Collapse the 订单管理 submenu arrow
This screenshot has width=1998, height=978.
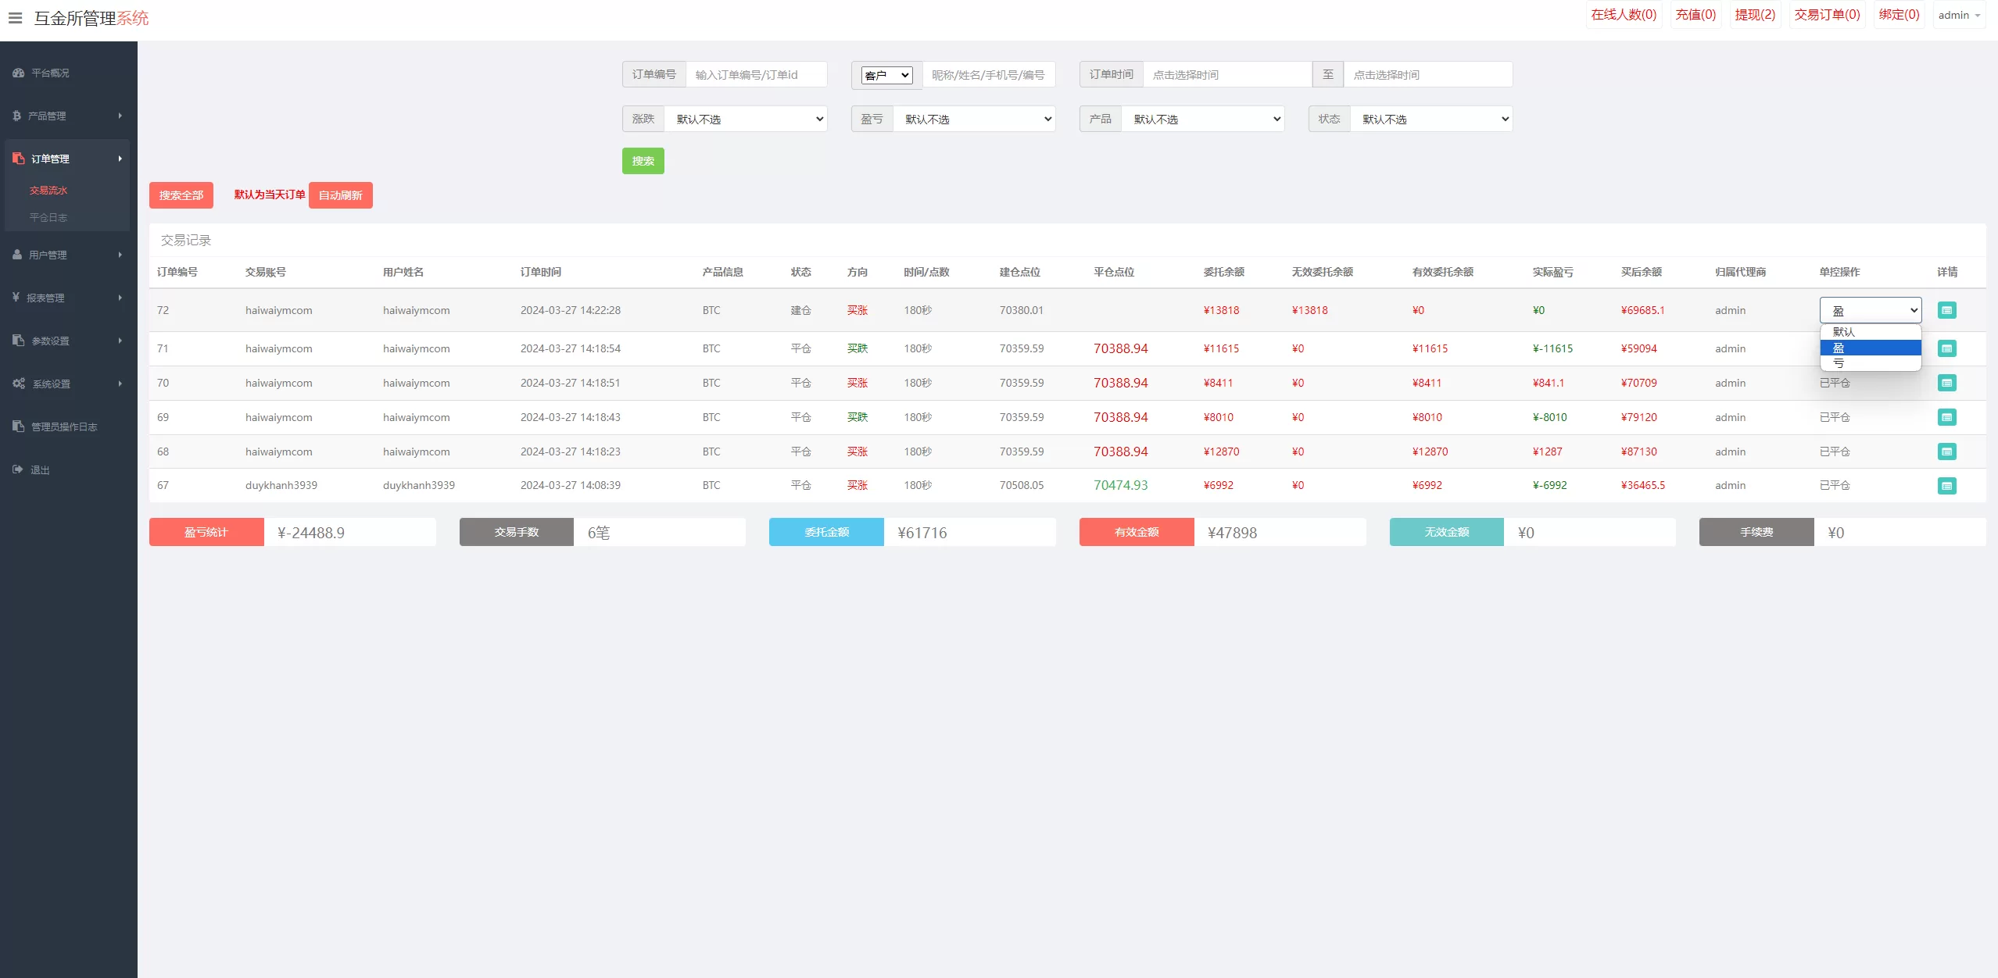point(120,159)
